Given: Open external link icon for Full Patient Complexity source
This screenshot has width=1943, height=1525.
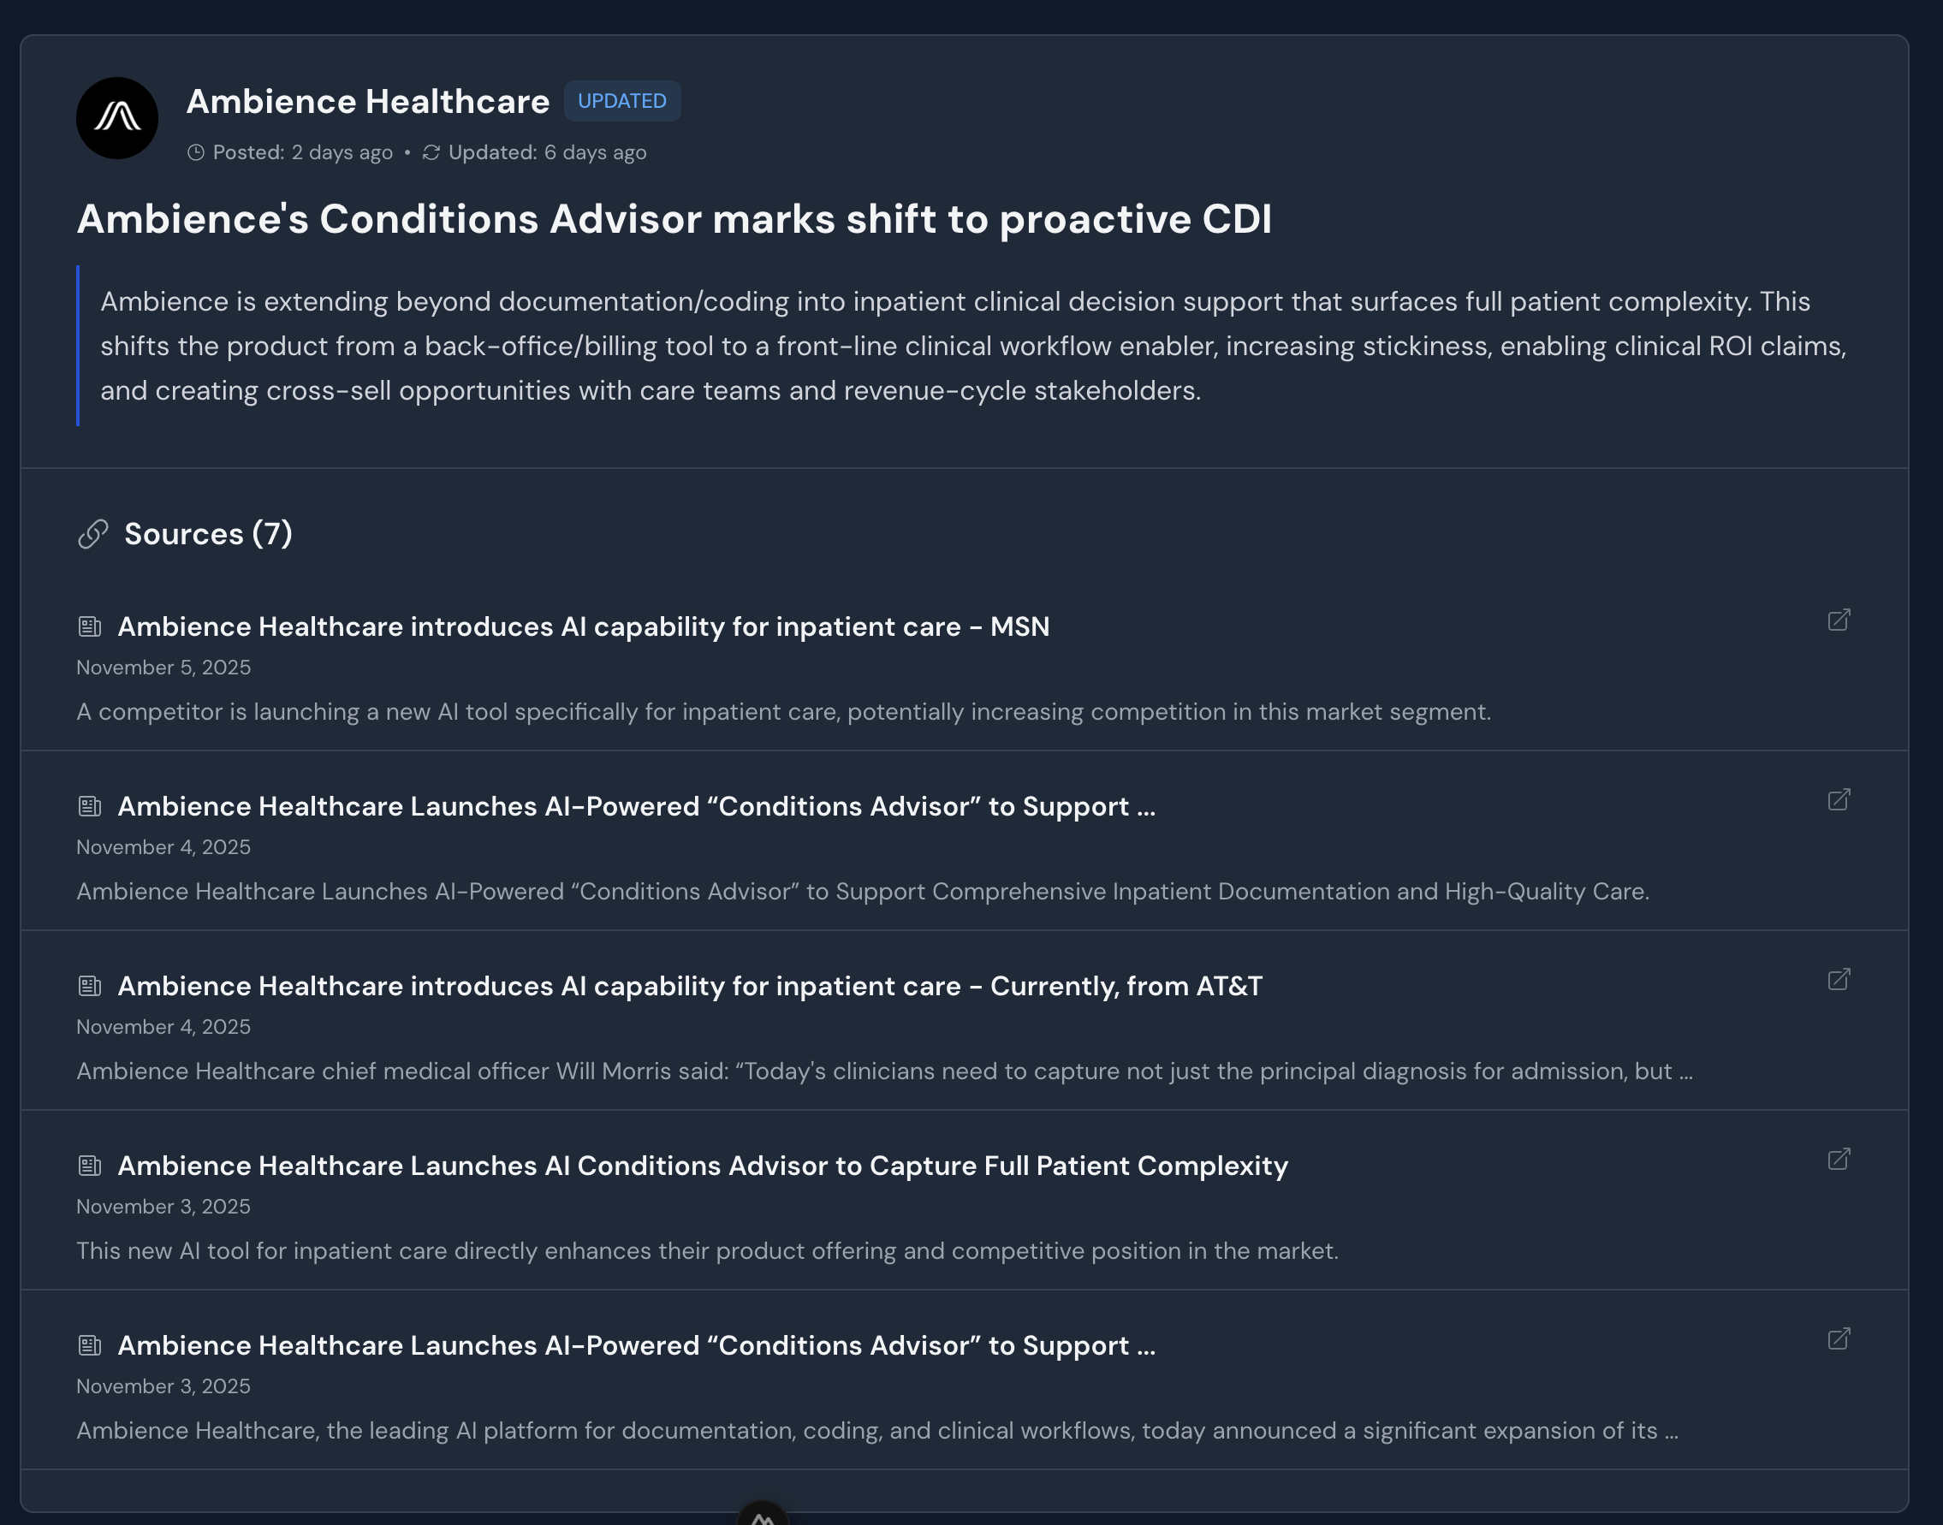Looking at the screenshot, I should [x=1839, y=1159].
